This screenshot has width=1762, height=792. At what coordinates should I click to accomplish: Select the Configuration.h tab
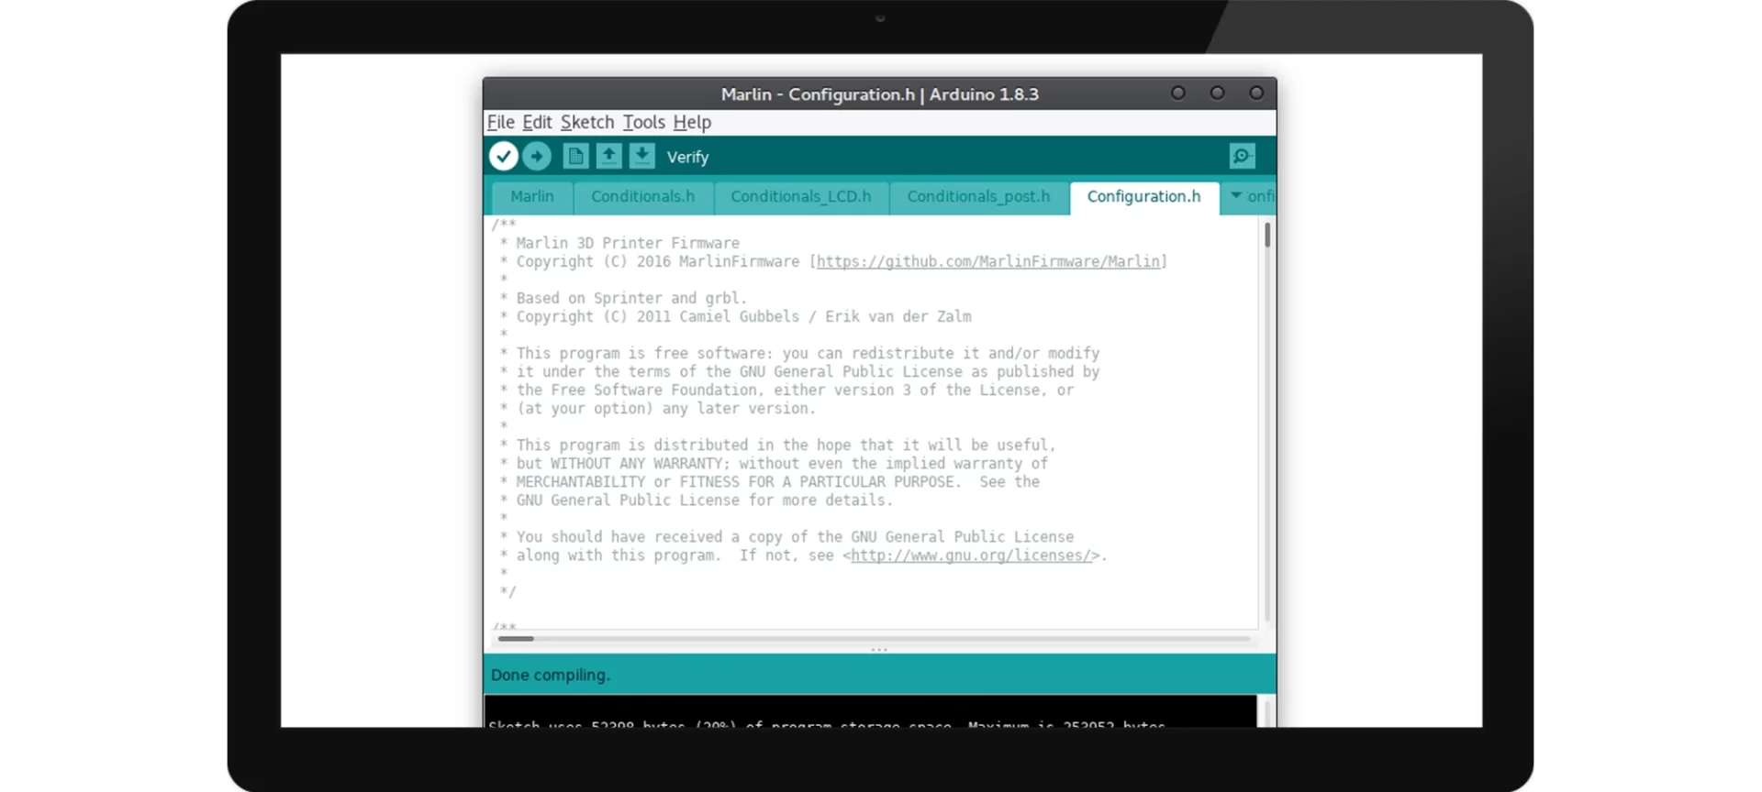(1144, 197)
